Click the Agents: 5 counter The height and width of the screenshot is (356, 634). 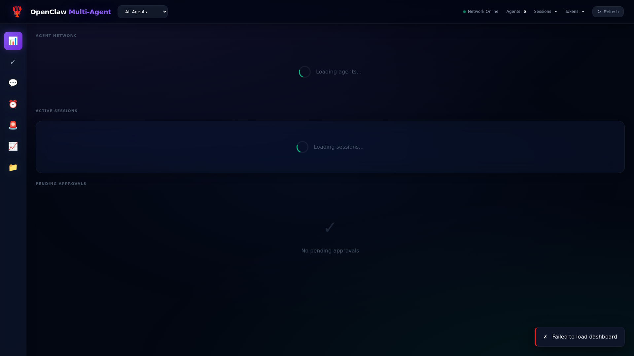click(x=516, y=12)
